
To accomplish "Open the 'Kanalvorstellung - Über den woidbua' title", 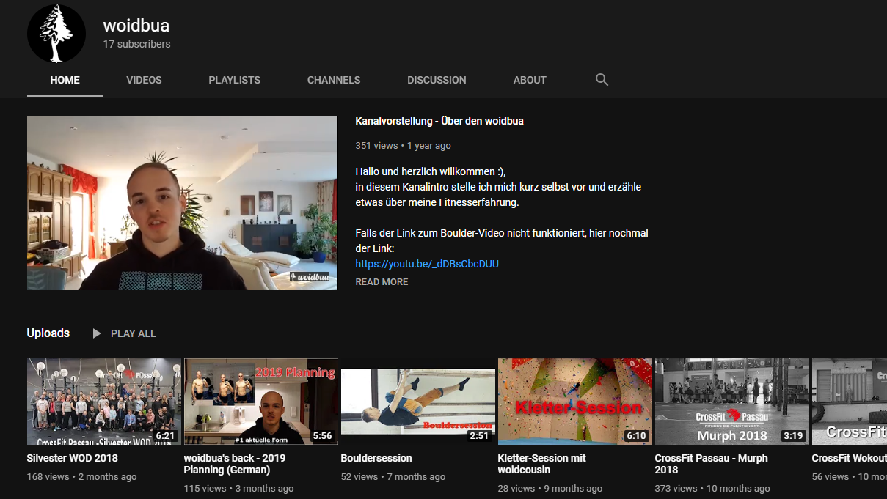I will click(439, 121).
